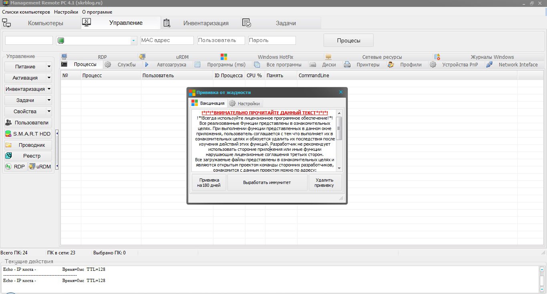This screenshot has width=547, height=294.
Task: Click the Журналы Windows log icon
Action: (437, 57)
